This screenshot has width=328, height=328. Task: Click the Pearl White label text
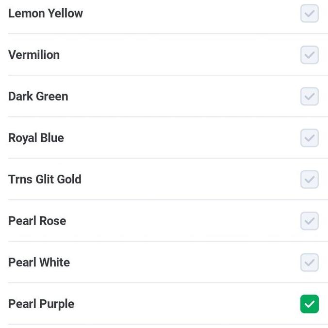coord(39,262)
